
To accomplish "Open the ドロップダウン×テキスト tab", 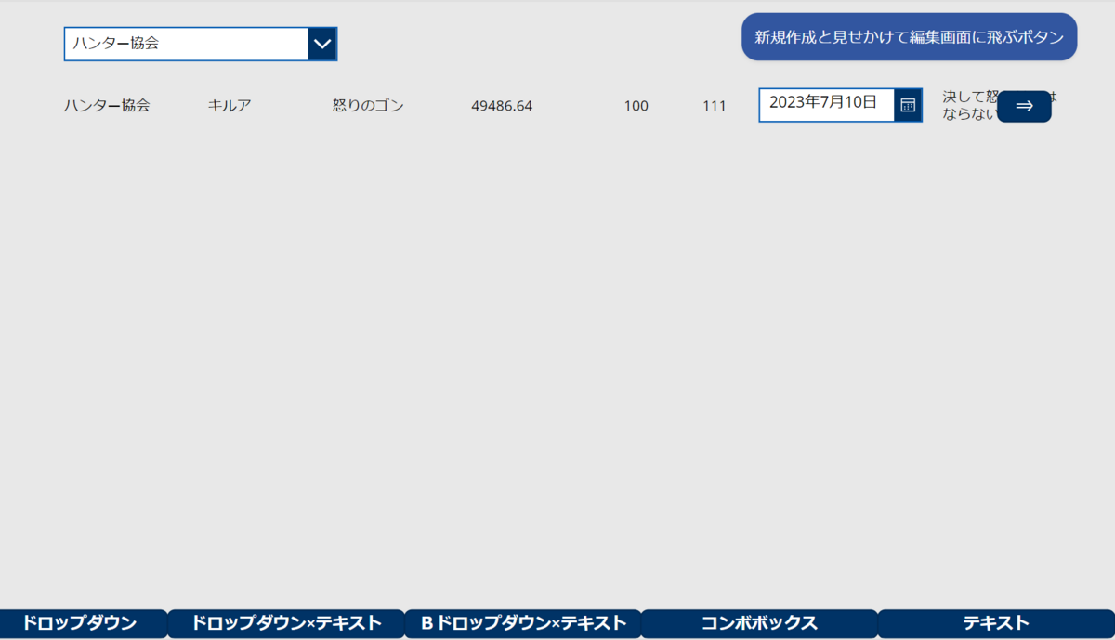I will pyautogui.click(x=286, y=623).
